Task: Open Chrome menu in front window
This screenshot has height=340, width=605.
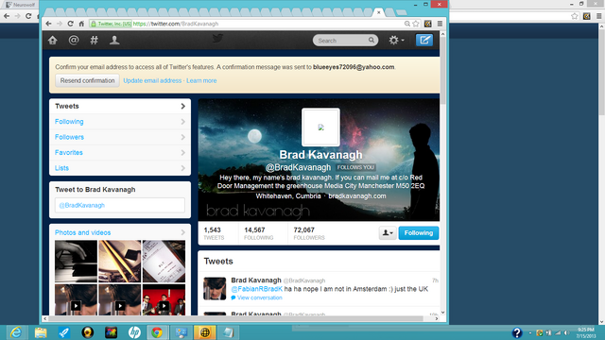Action: coord(440,24)
